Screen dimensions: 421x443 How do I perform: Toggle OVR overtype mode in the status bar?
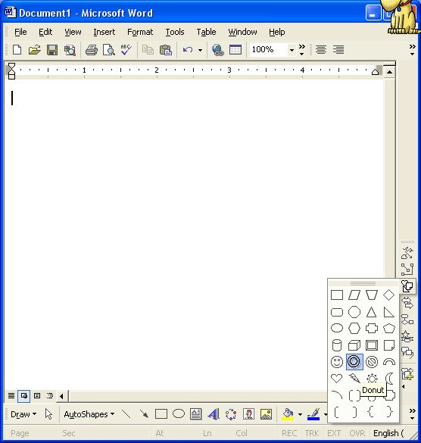pos(357,433)
